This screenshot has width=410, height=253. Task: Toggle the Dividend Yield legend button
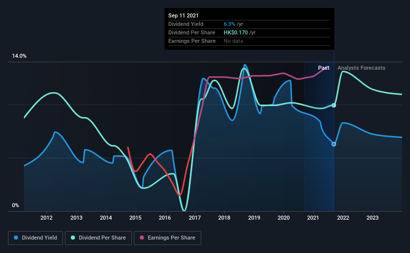[35, 238]
